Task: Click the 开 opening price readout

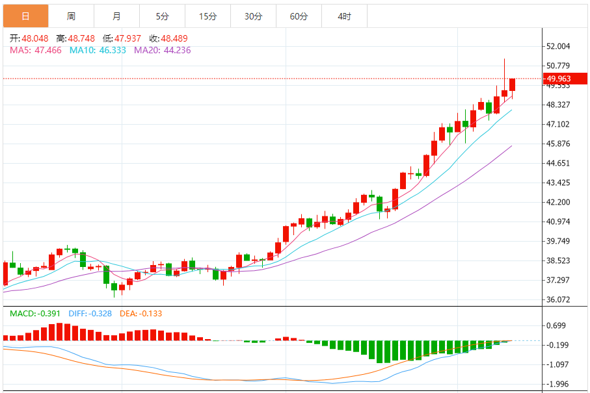Action: coord(29,38)
